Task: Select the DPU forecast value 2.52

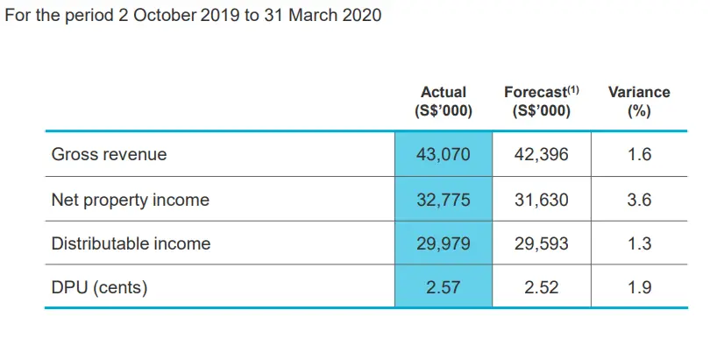Action: click(x=541, y=287)
